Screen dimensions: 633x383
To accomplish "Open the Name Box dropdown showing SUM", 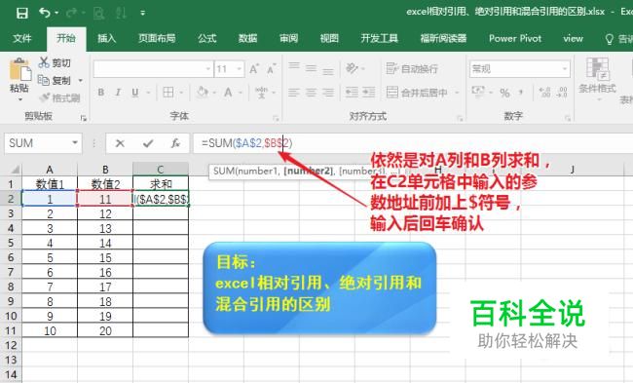I will pos(75,142).
